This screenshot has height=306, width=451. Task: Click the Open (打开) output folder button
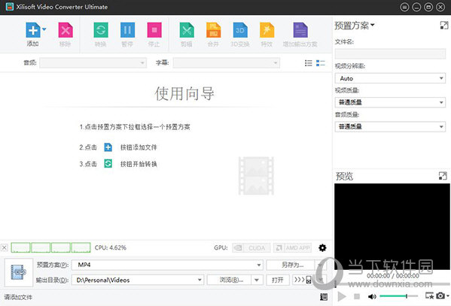tap(278, 280)
